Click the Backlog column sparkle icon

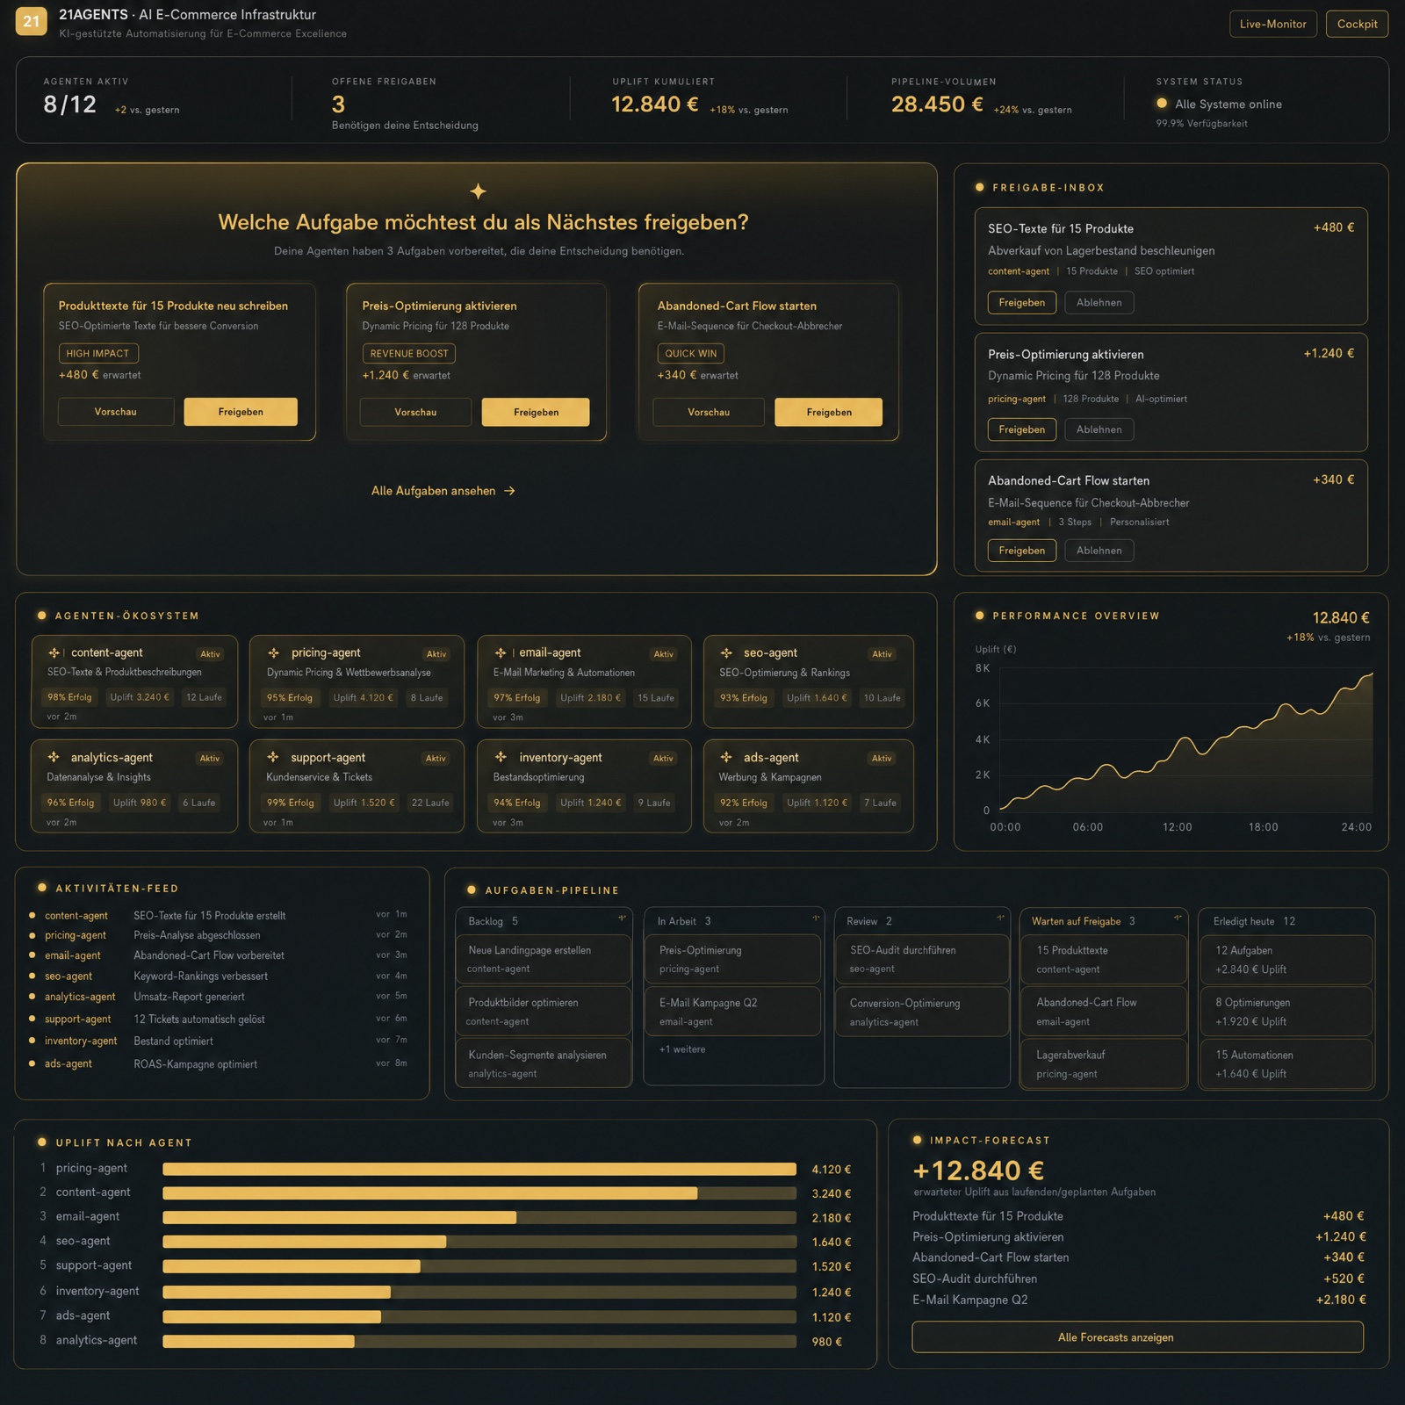[622, 919]
